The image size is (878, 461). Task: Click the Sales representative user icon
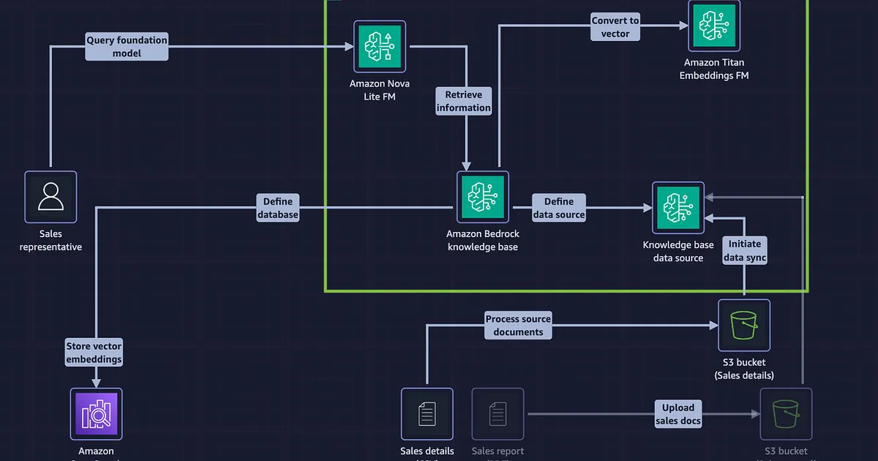50,197
